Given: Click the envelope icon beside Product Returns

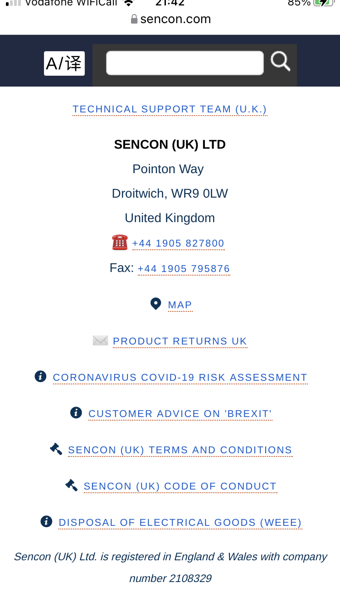Looking at the screenshot, I should [100, 340].
